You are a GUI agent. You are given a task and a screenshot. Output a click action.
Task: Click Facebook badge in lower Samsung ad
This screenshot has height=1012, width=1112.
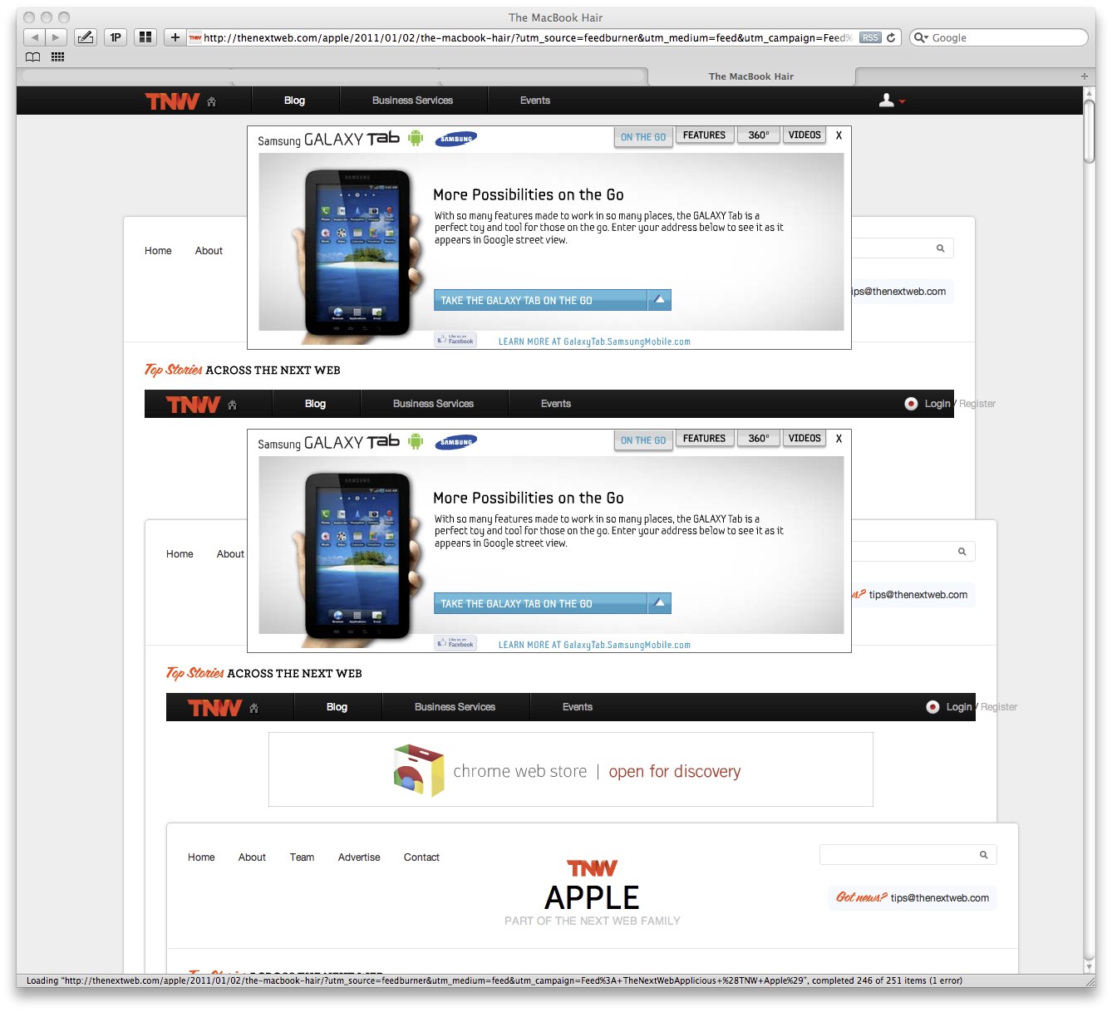[x=455, y=643]
